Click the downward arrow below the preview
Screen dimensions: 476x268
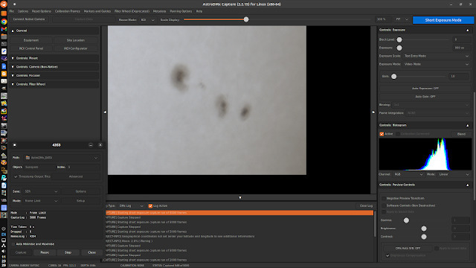pos(239,197)
